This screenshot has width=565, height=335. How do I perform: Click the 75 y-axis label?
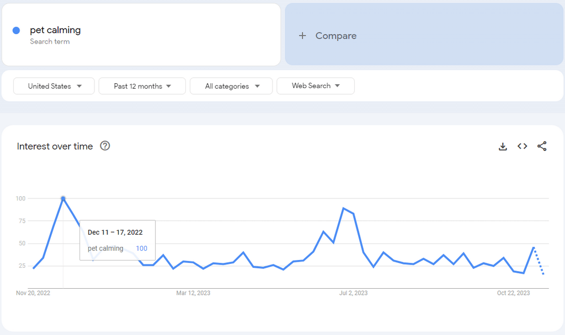point(22,221)
